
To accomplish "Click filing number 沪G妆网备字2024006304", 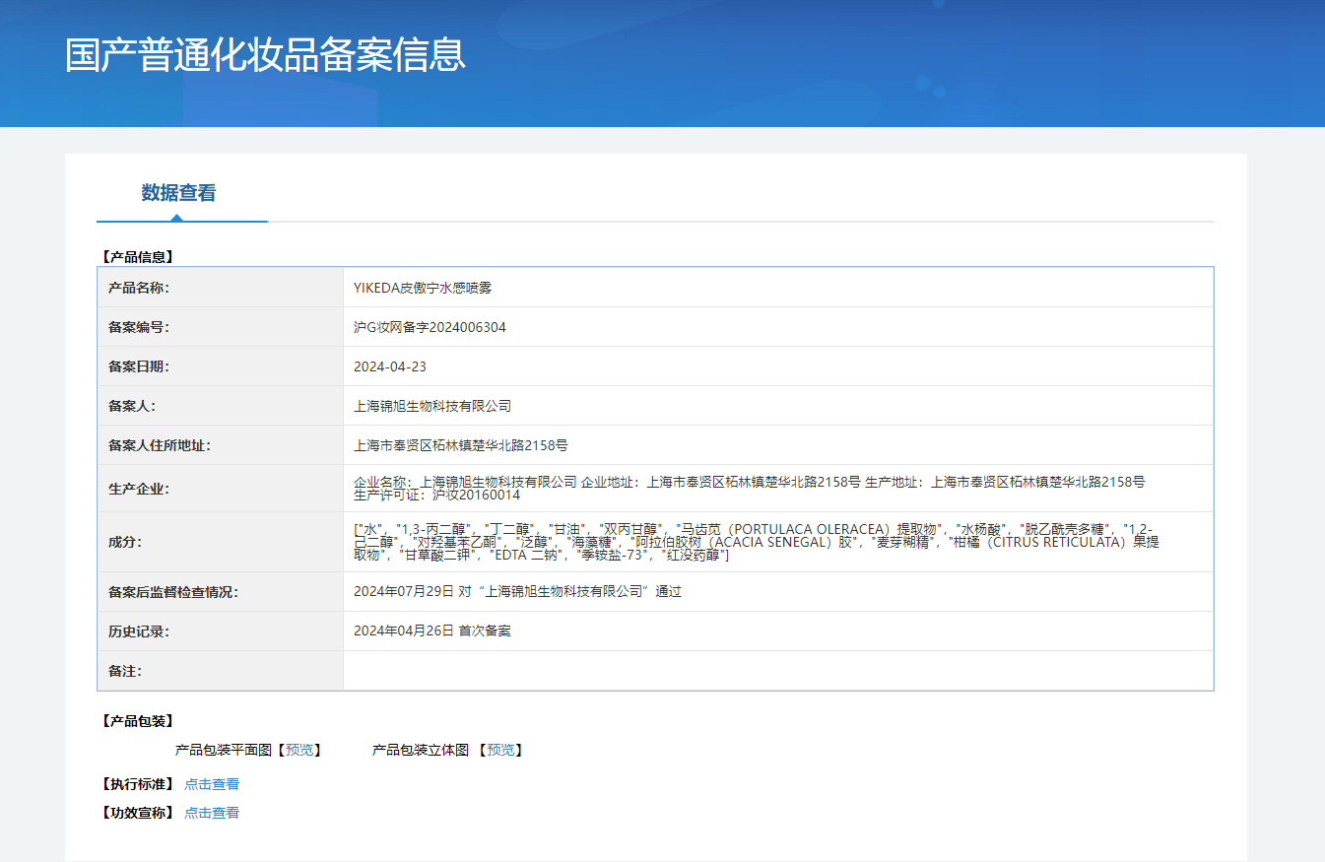I will [x=430, y=327].
